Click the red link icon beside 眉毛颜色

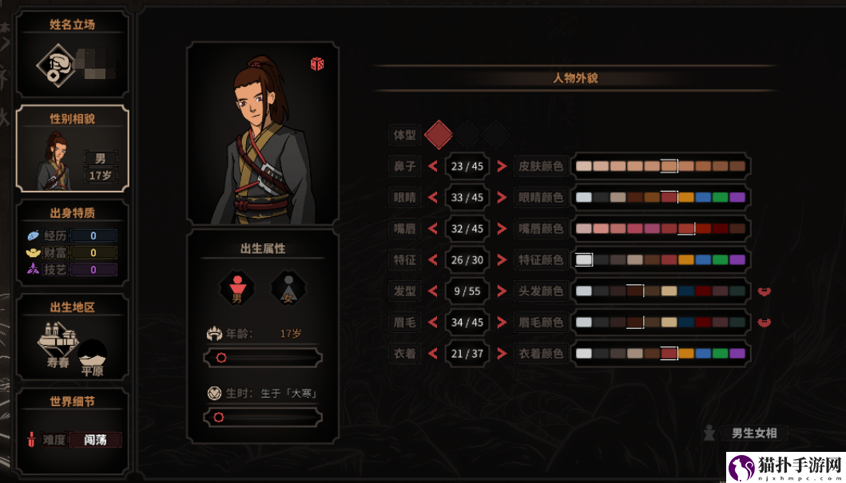coord(764,323)
